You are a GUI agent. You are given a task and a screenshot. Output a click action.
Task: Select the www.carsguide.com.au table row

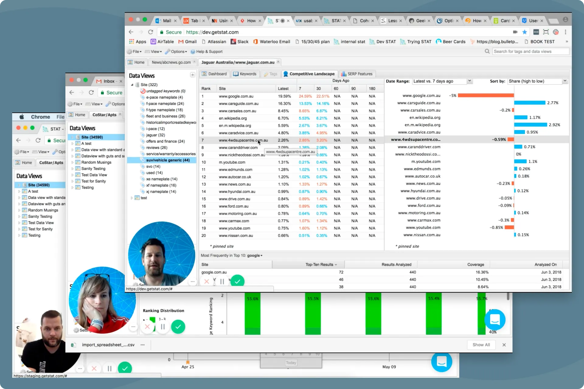291,104
